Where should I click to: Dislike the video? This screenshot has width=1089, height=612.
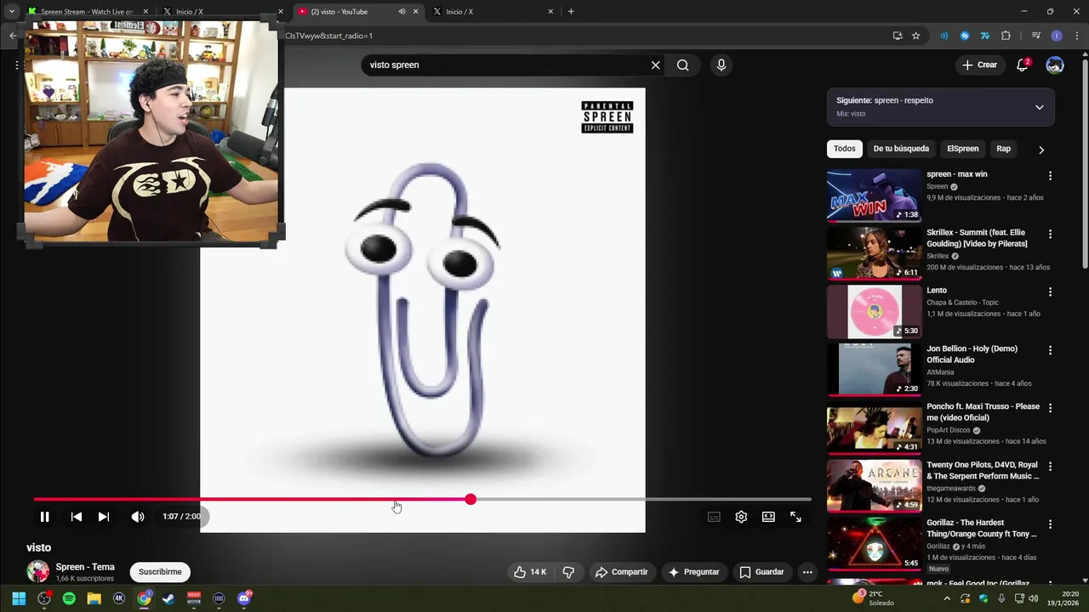[569, 572]
